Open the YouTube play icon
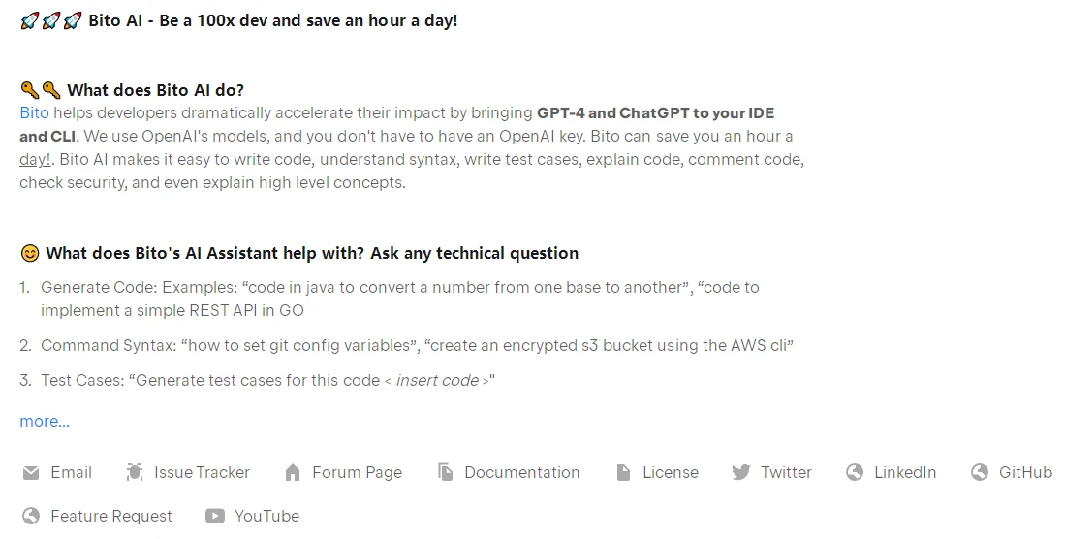Viewport: 1065px width, 539px height. pyautogui.click(x=214, y=516)
